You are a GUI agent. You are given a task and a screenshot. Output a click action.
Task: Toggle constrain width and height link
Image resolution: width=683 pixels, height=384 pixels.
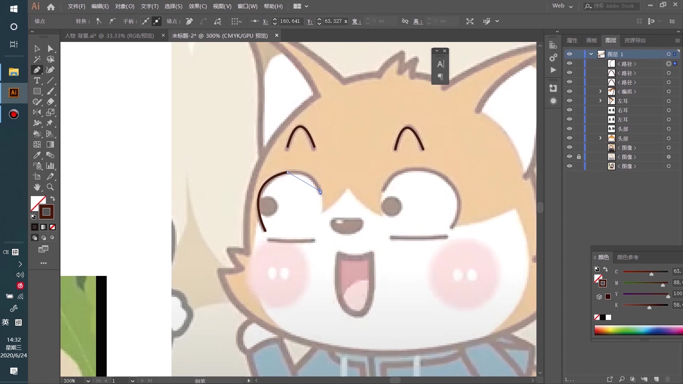[x=405, y=21]
